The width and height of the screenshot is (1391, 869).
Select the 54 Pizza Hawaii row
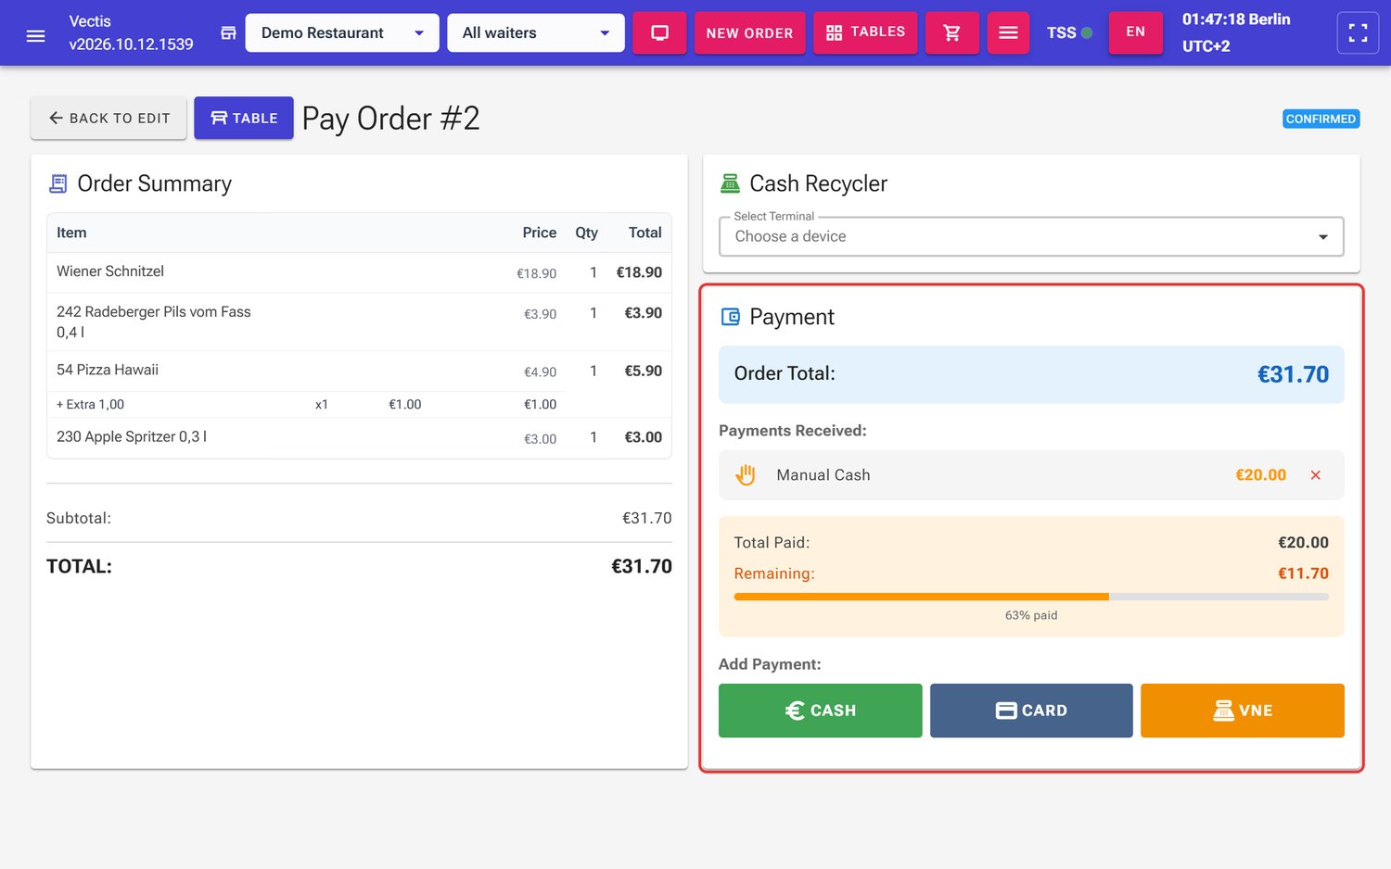pyautogui.click(x=359, y=371)
